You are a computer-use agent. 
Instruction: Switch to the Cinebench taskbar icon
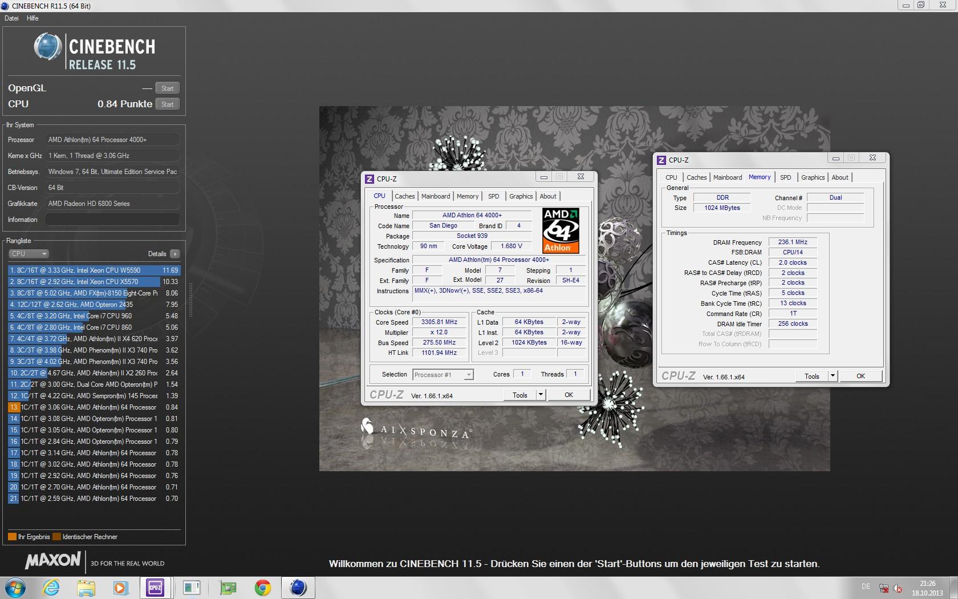(x=298, y=587)
